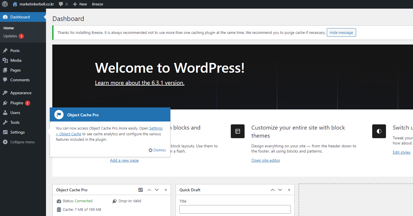Click the New content plus button
This screenshot has width=413, height=216.
coord(80,4)
